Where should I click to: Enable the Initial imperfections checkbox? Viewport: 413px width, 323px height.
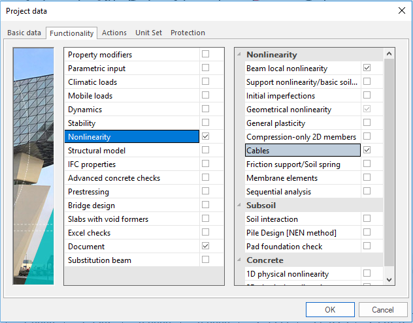[x=367, y=95]
